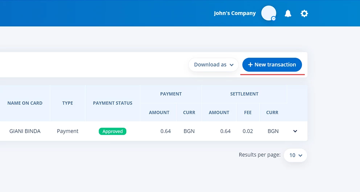Click the Fee column header
This screenshot has width=360, height=192.
[x=248, y=113]
